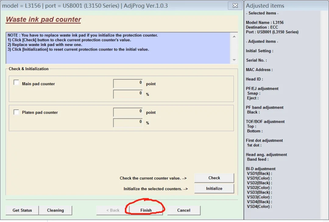
Task: Click the 'Band feed :' entry
Action: click(258, 159)
